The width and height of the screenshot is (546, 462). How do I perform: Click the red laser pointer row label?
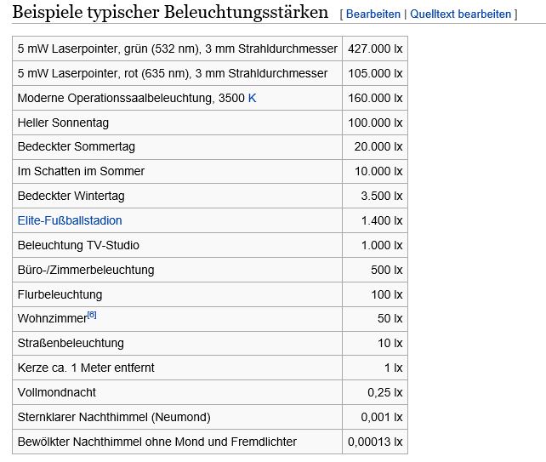click(172, 73)
